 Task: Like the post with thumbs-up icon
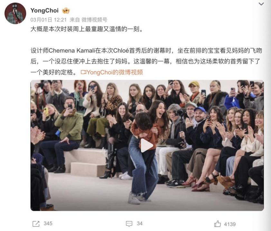(x=218, y=224)
